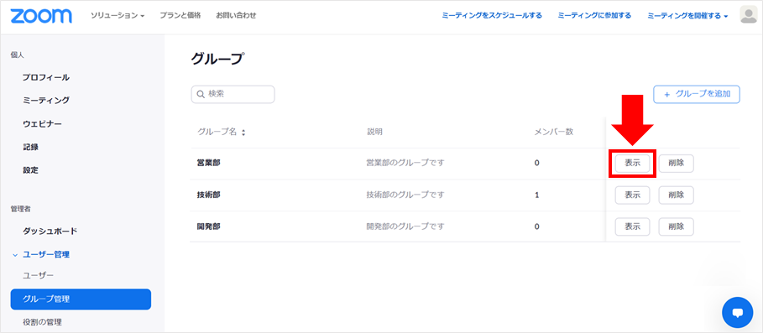Open the chat help bubble
This screenshot has width=763, height=333.
(x=737, y=312)
